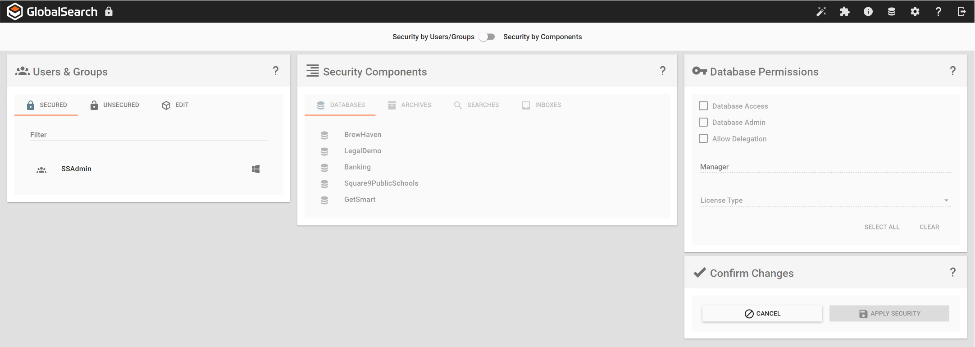Viewport: 975px width, 347px height.
Task: Click the info circle icon
Action: click(x=868, y=12)
